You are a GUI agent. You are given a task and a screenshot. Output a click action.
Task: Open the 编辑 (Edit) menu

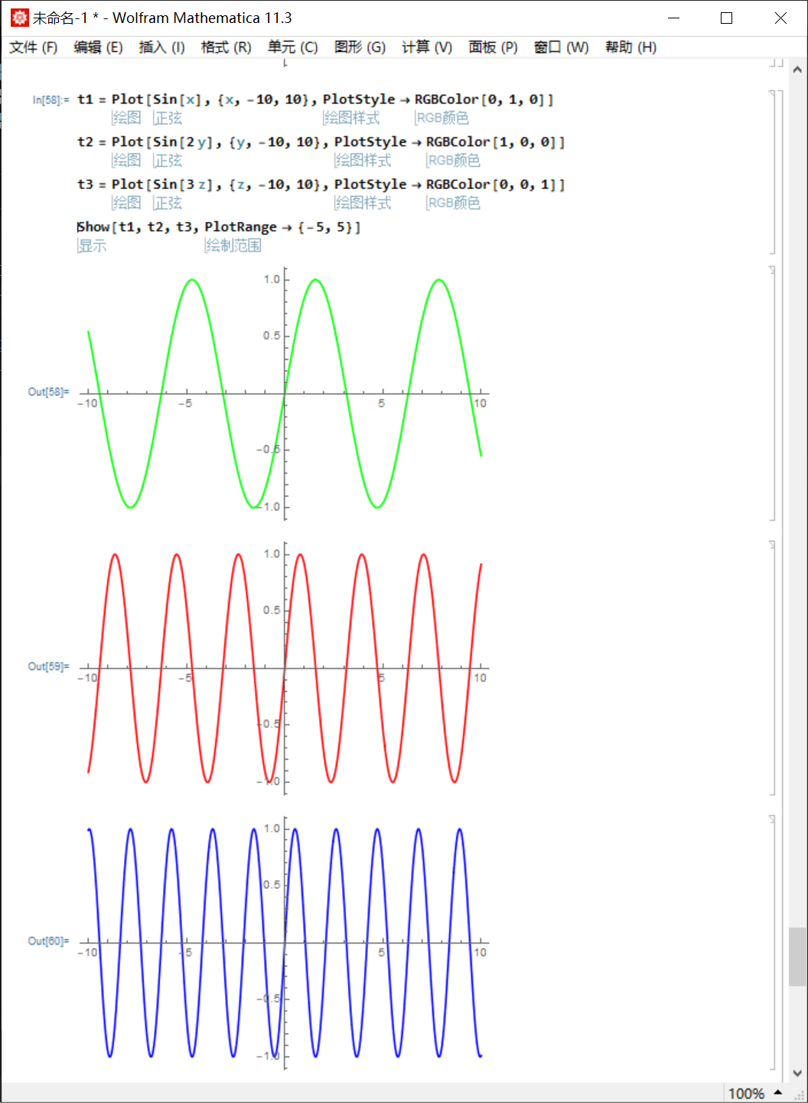tap(99, 47)
